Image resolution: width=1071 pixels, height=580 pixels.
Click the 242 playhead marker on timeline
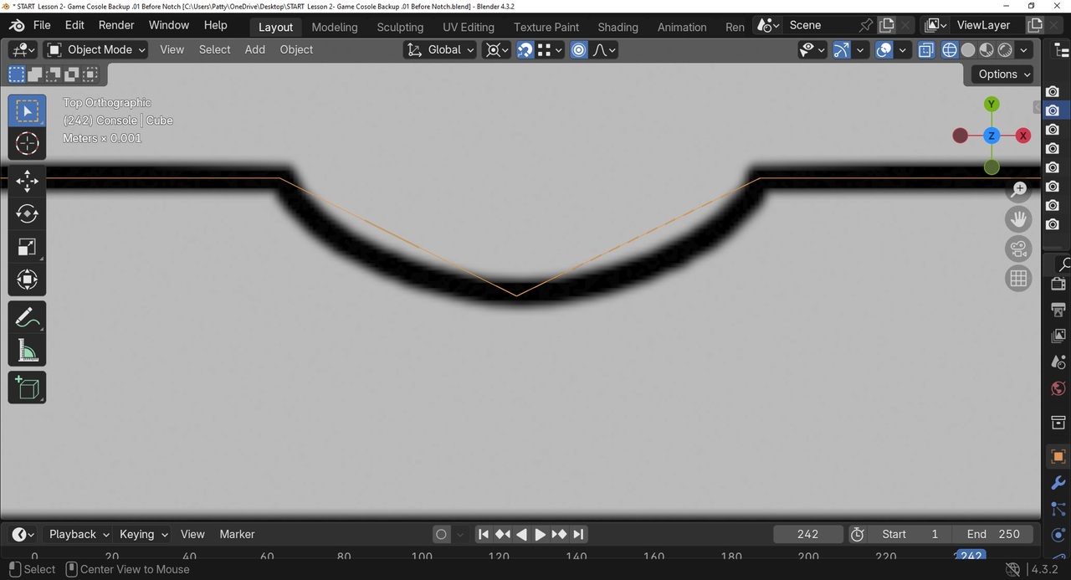tap(971, 556)
